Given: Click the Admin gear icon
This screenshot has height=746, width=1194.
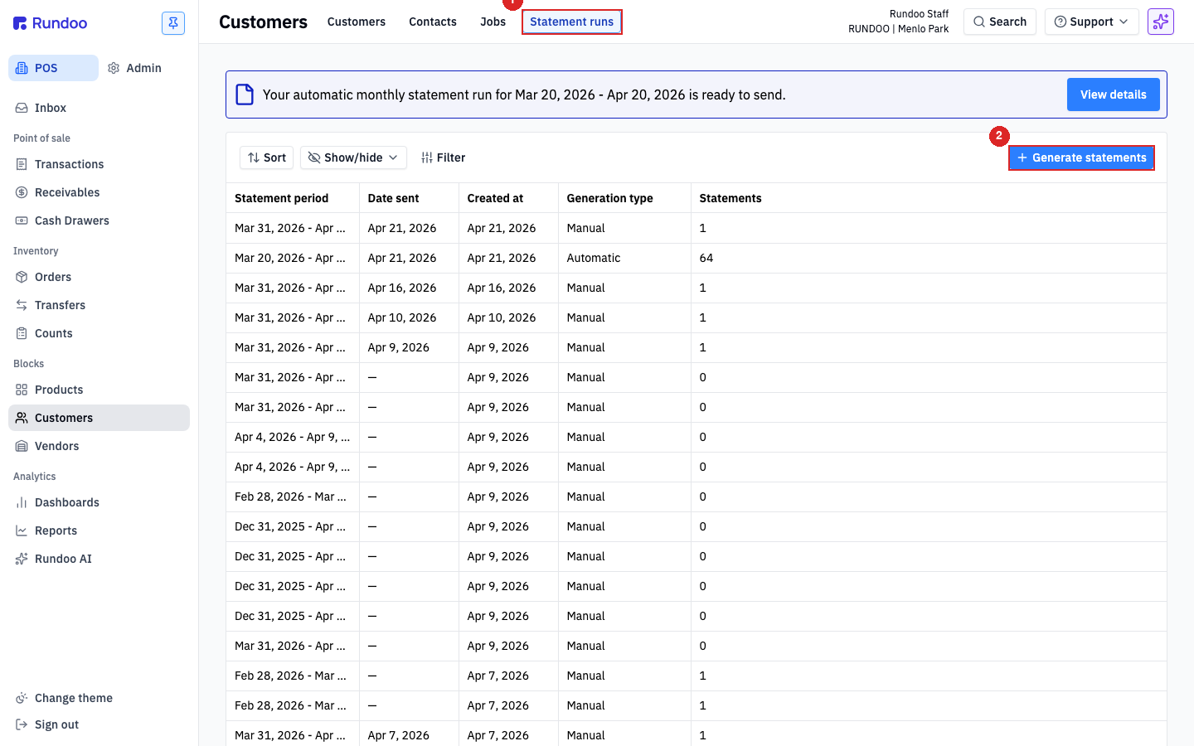Looking at the screenshot, I should pos(114,68).
